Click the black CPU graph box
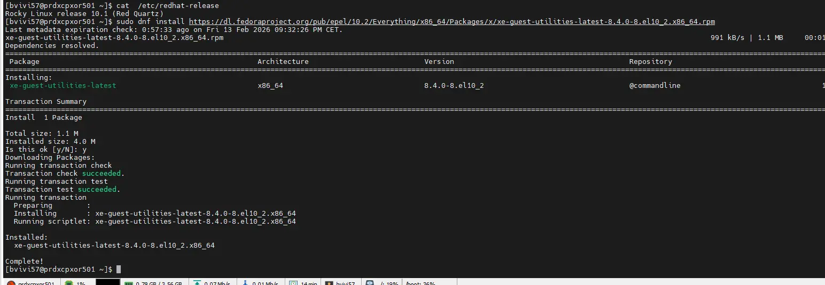The image size is (825, 285). point(107,282)
